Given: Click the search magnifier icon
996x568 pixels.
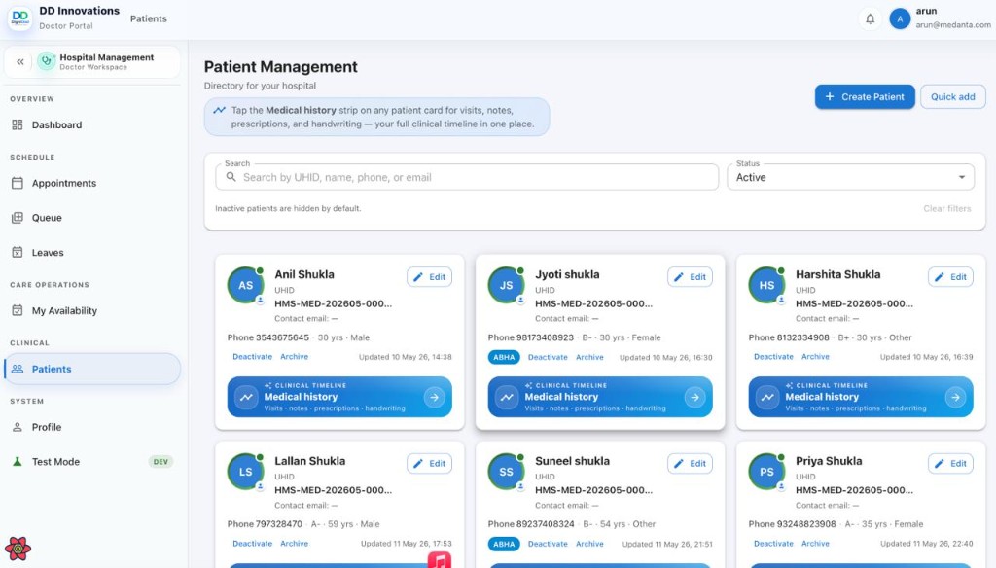Looking at the screenshot, I should [x=231, y=177].
